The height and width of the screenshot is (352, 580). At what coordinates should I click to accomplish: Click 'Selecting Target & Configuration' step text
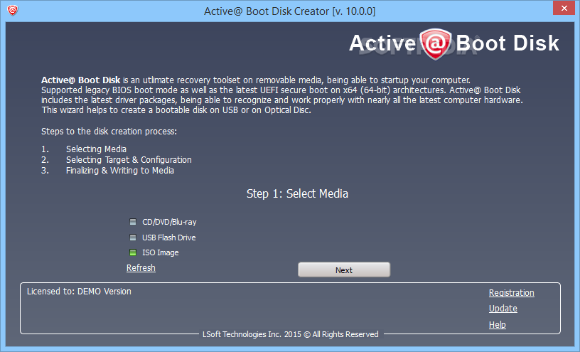pyautogui.click(x=129, y=160)
